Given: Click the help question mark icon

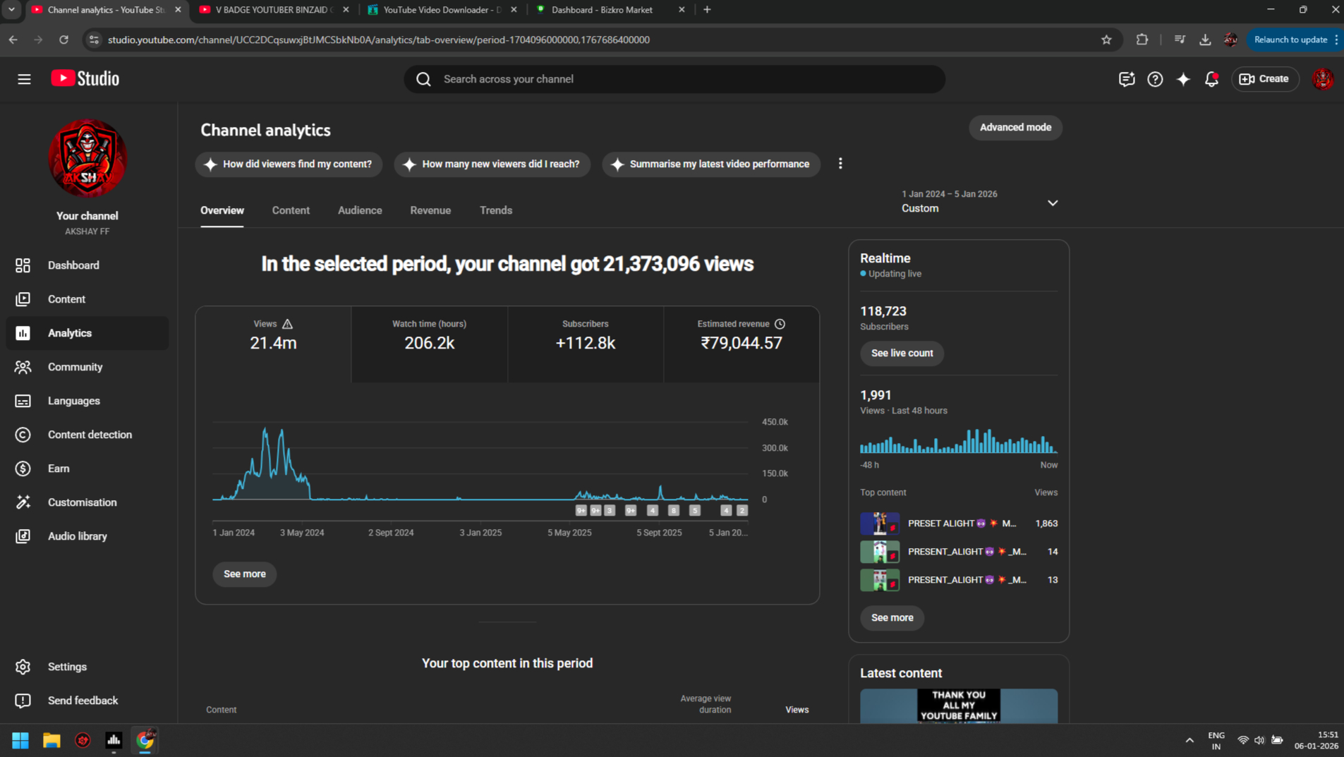Looking at the screenshot, I should point(1155,79).
